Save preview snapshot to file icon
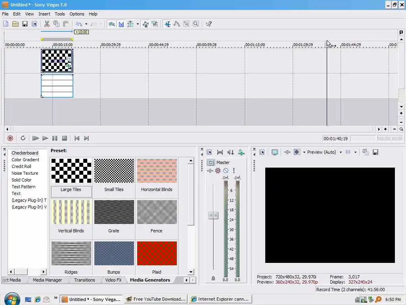 click(375, 152)
